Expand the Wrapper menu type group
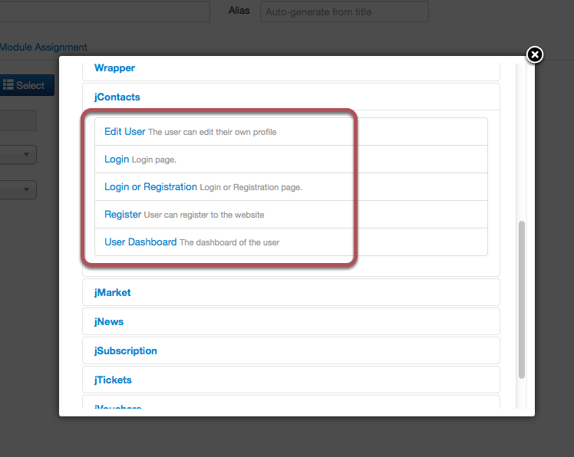574x457 pixels. [x=114, y=68]
